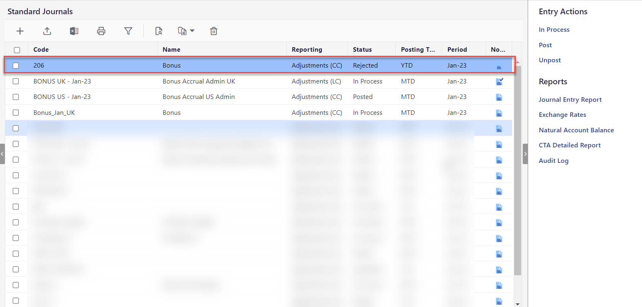This screenshot has height=307, width=642.
Task: Open notes icon for BONUS UK - Jan-23
Action: [x=499, y=81]
